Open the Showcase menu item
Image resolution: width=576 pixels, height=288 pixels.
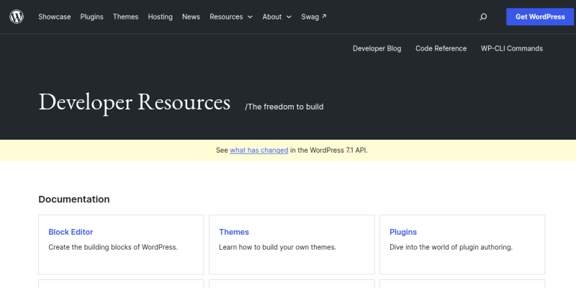(x=55, y=17)
